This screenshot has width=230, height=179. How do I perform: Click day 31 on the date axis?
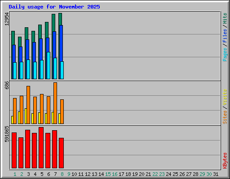(216, 174)
